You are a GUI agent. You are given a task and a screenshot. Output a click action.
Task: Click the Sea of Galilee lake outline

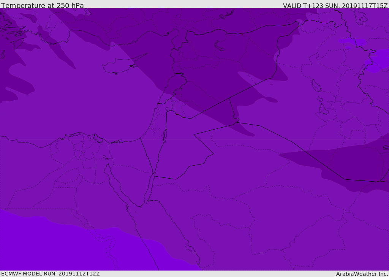click(167, 109)
